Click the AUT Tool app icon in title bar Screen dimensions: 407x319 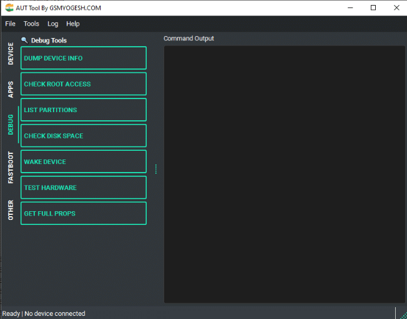pos(9,7)
